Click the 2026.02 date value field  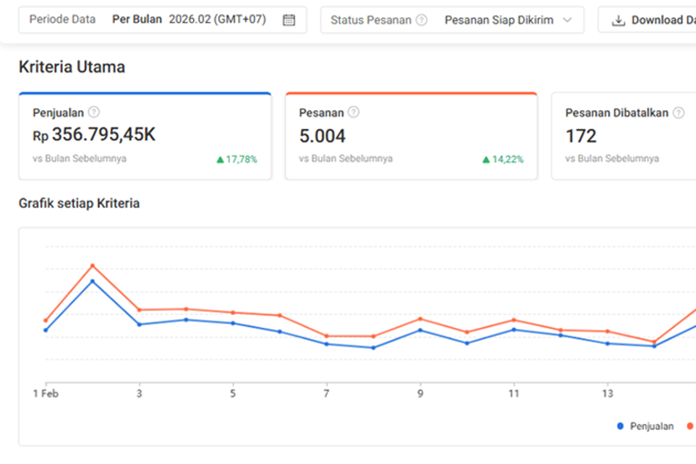tap(217, 19)
